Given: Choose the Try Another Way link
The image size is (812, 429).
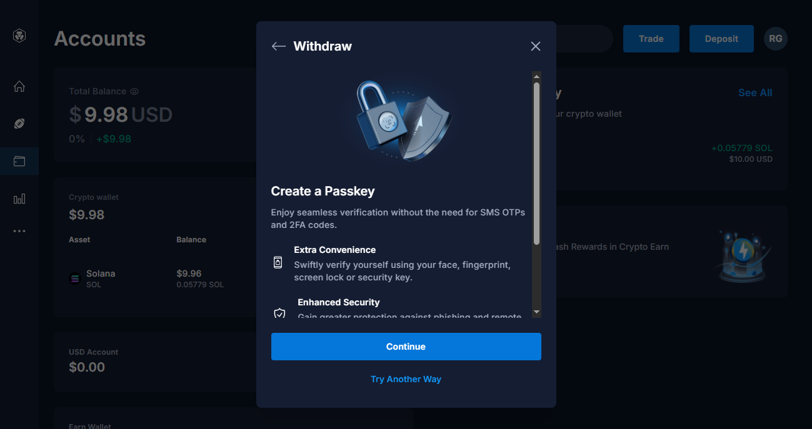Looking at the screenshot, I should [x=406, y=379].
